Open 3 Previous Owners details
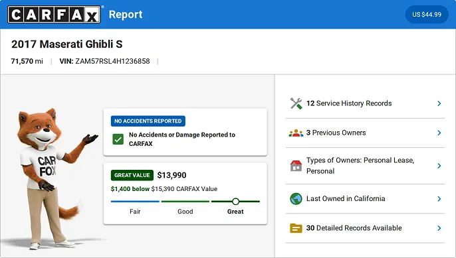Image resolution: width=456 pixels, height=258 pixels. point(366,133)
